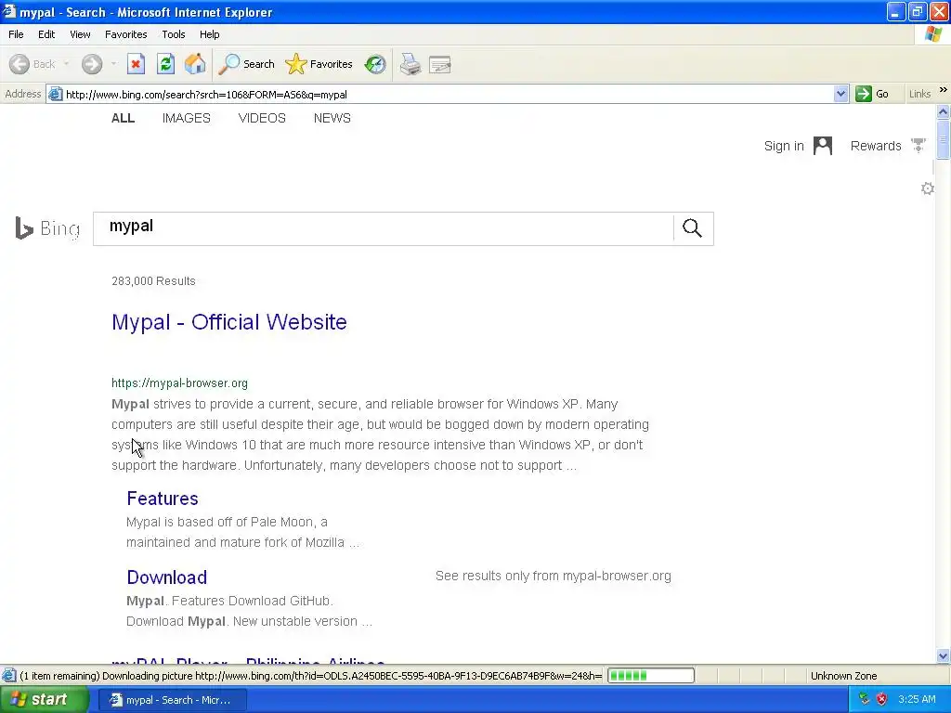Click the Forward arrow button
This screenshot has height=713, width=951.
(92, 64)
